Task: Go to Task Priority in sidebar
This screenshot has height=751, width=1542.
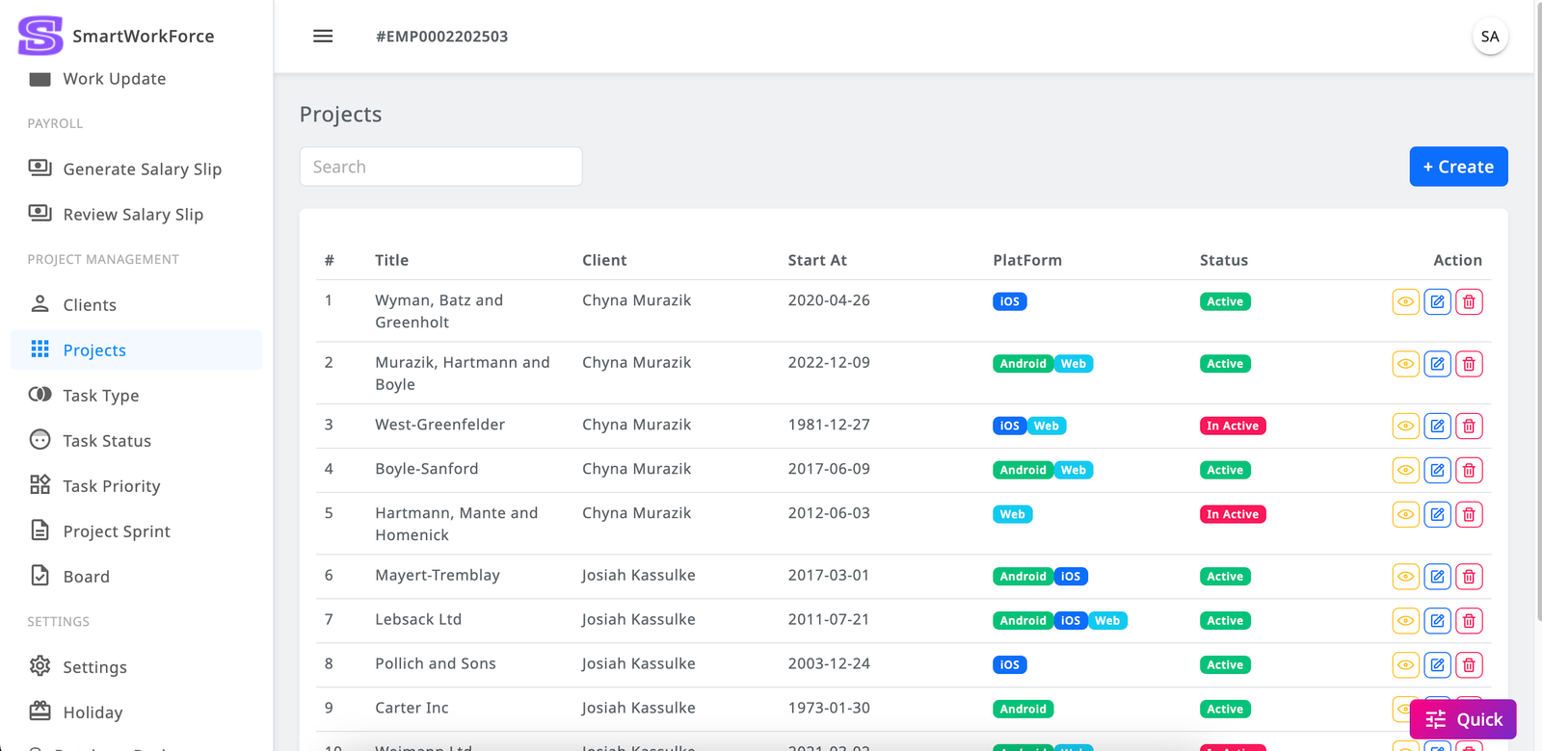Action: (x=111, y=486)
